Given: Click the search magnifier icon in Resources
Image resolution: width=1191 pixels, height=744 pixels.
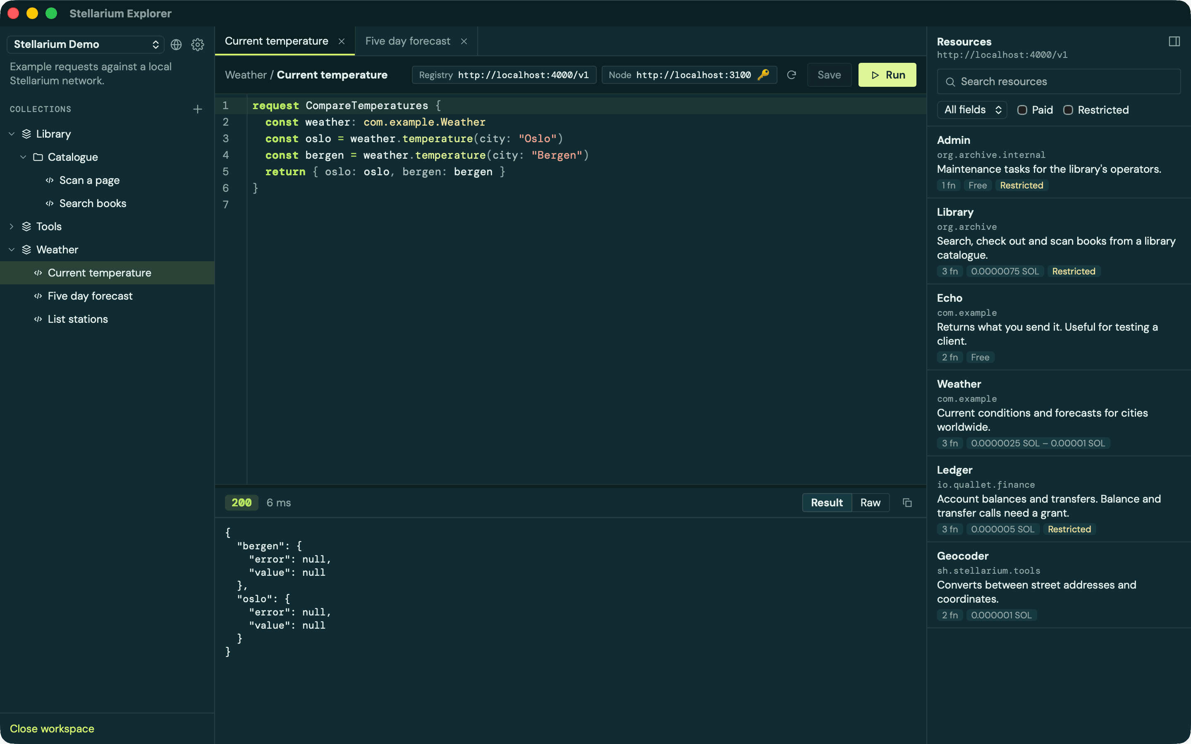Looking at the screenshot, I should 950,82.
